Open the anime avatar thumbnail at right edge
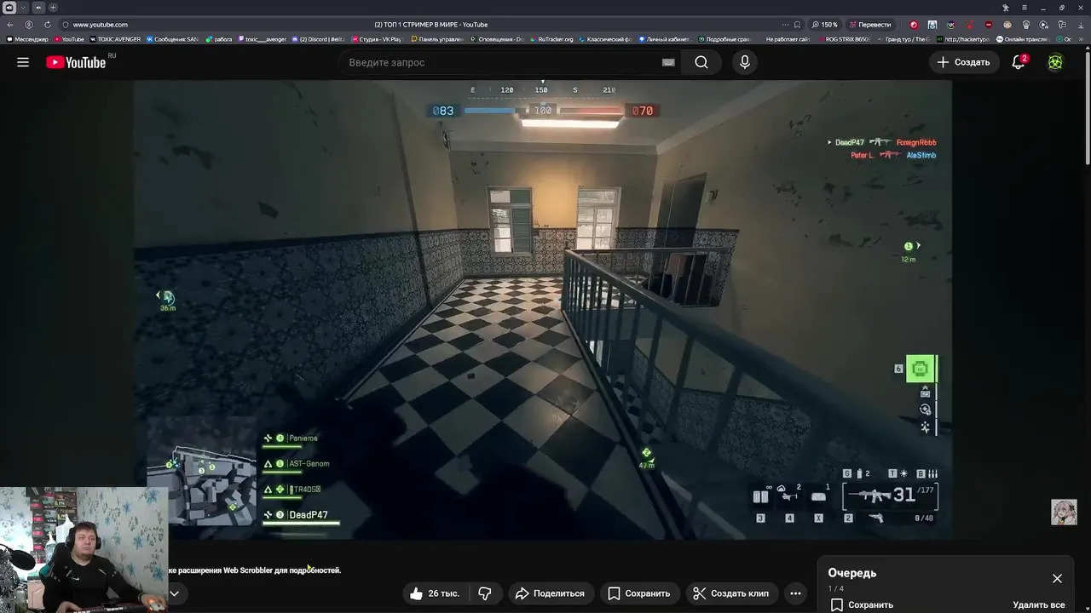Viewport: 1091px width, 613px height. 1064,512
